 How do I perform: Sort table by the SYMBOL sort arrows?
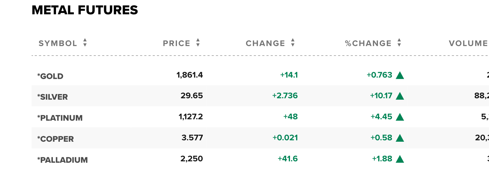85,43
